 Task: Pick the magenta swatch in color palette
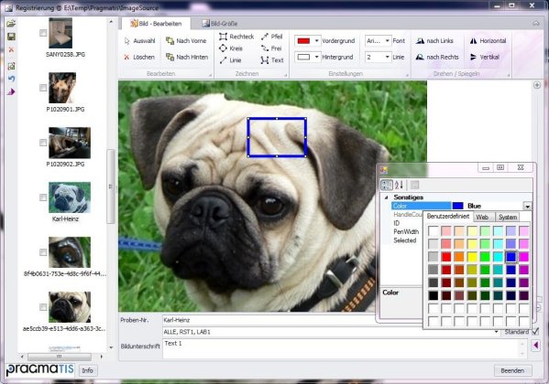point(523,257)
